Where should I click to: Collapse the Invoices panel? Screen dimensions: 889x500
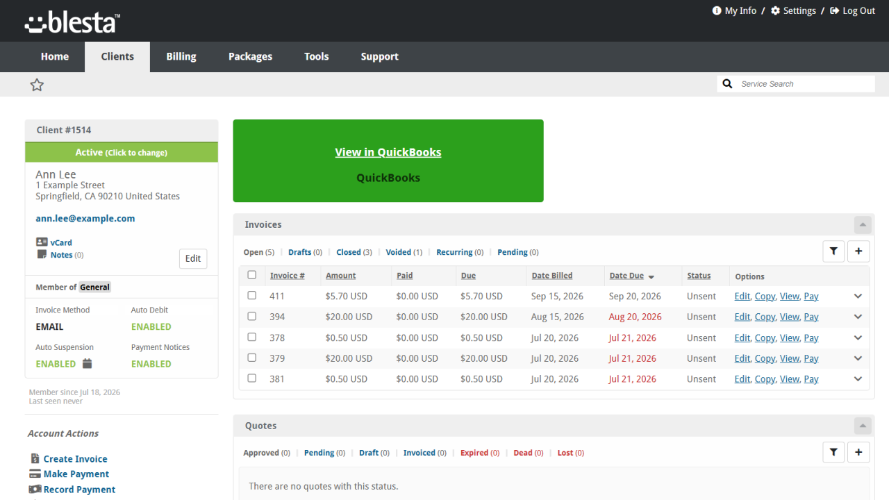tap(863, 224)
